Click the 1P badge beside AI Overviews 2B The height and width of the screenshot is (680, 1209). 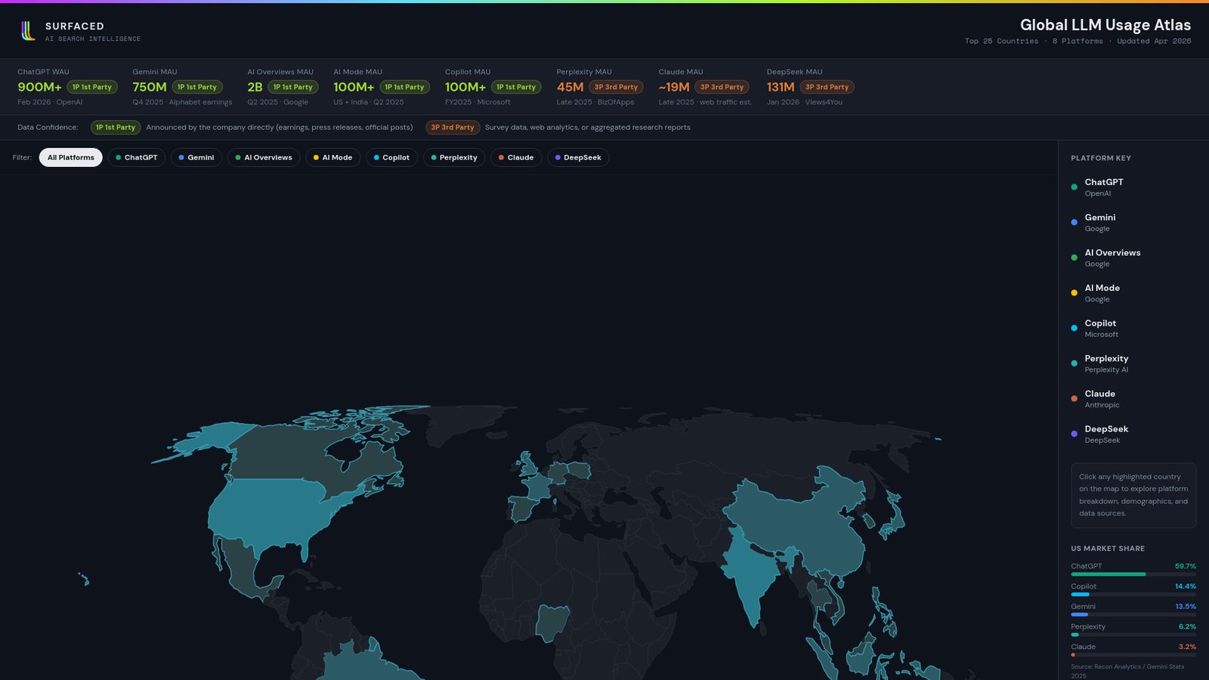click(x=293, y=87)
